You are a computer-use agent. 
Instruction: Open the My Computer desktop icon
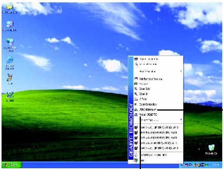coord(10,26)
